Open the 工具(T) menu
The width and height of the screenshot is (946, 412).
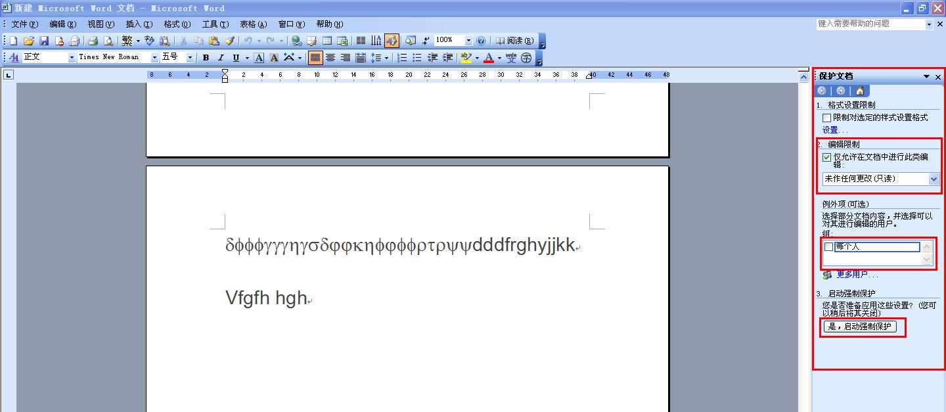pos(215,24)
